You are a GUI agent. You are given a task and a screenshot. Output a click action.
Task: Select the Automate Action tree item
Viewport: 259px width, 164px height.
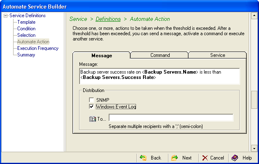tap(33, 42)
